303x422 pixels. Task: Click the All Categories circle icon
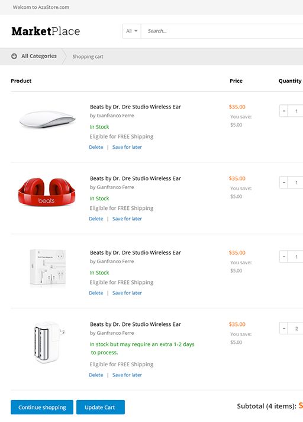pos(14,56)
